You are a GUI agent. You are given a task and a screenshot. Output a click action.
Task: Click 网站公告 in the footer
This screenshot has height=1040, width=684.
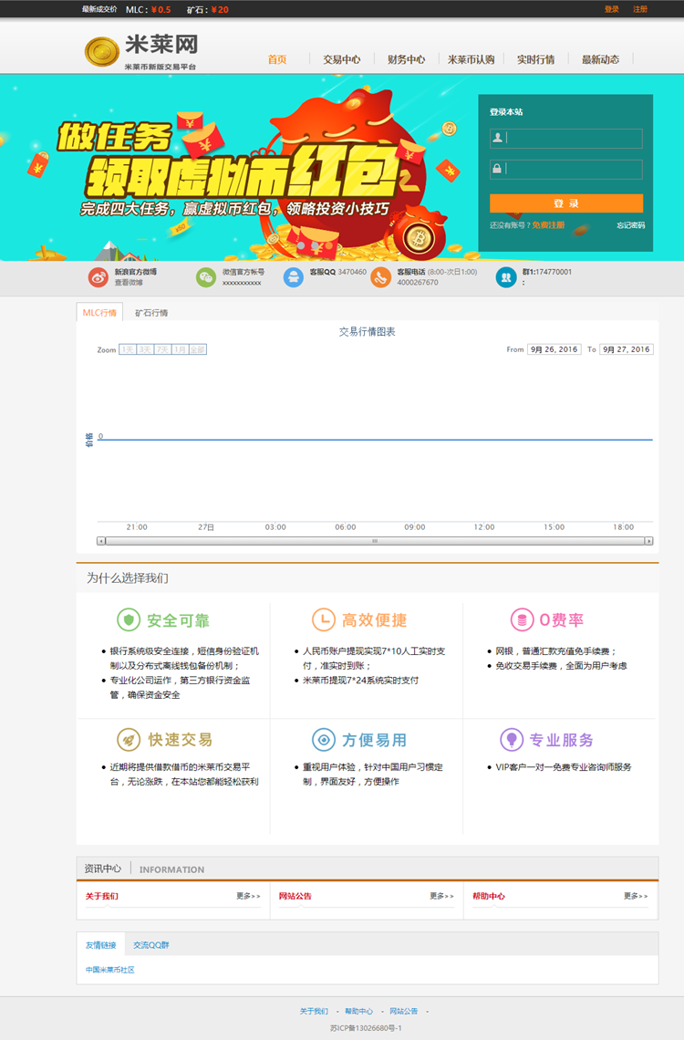click(x=404, y=1012)
